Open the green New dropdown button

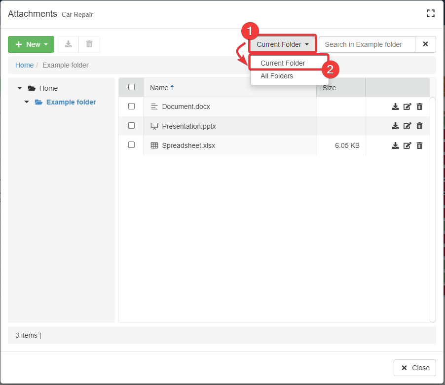click(31, 44)
